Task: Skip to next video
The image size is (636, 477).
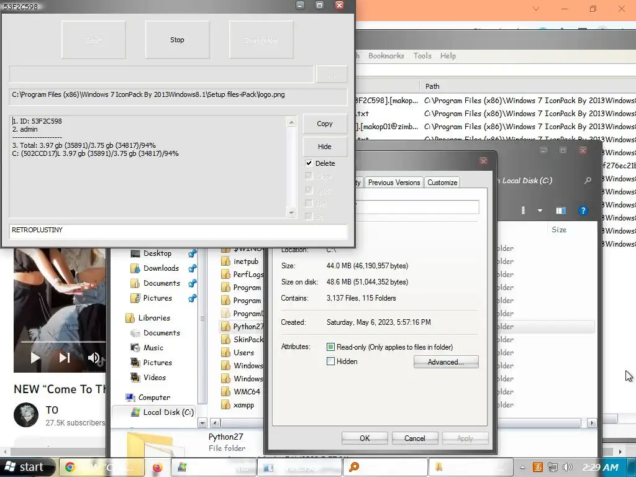Action: click(65, 358)
